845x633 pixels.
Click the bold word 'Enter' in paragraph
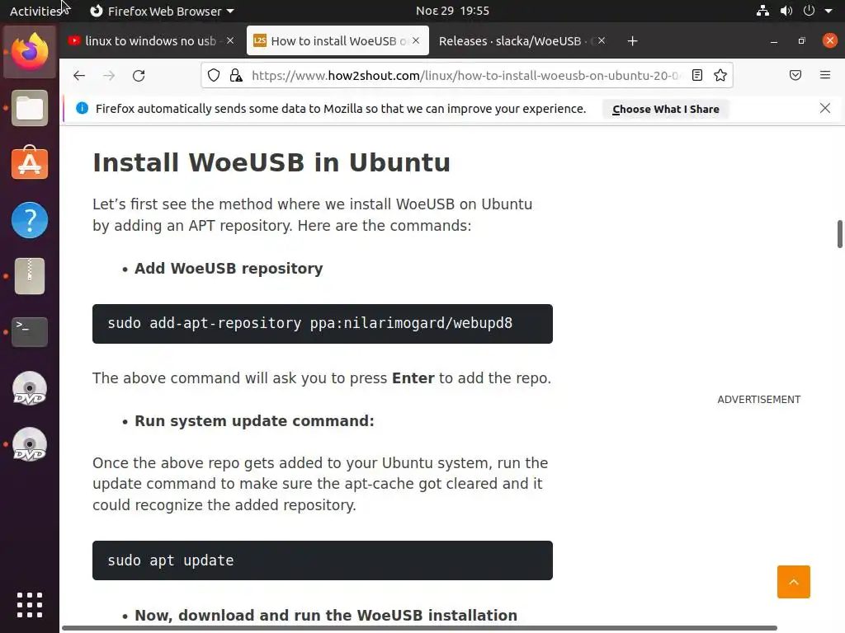point(413,377)
